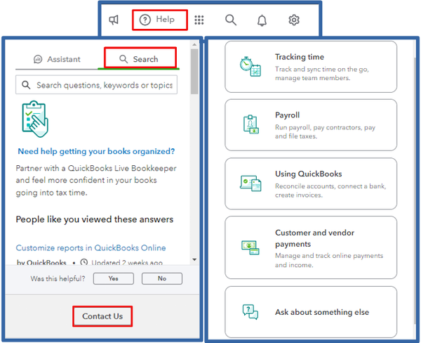The width and height of the screenshot is (421, 343).
Task: Click the Using QuickBooks laptop icon
Action: [x=250, y=183]
